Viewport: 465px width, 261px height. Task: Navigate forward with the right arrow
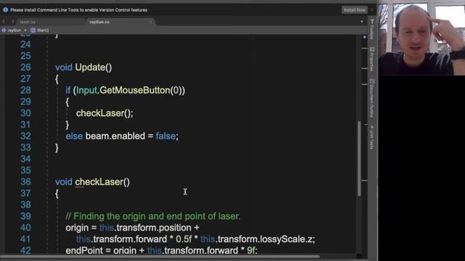[x=12, y=22]
